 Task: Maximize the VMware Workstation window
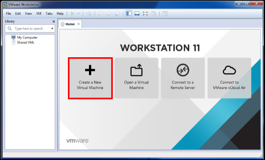click(x=246, y=3)
